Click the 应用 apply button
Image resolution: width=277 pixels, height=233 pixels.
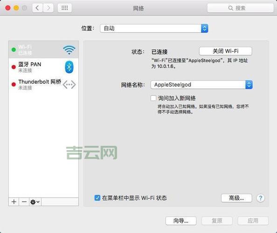click(x=253, y=220)
